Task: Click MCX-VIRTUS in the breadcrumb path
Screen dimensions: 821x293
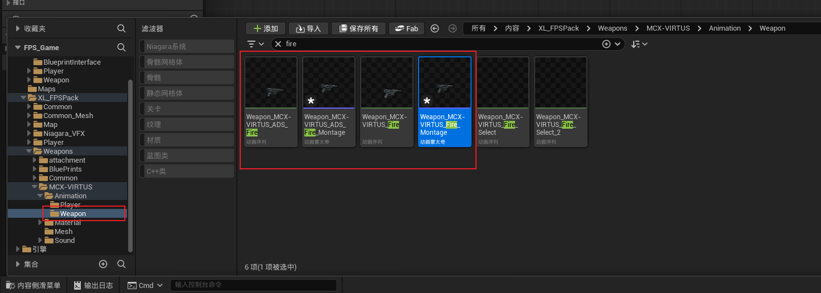Action: click(x=668, y=28)
